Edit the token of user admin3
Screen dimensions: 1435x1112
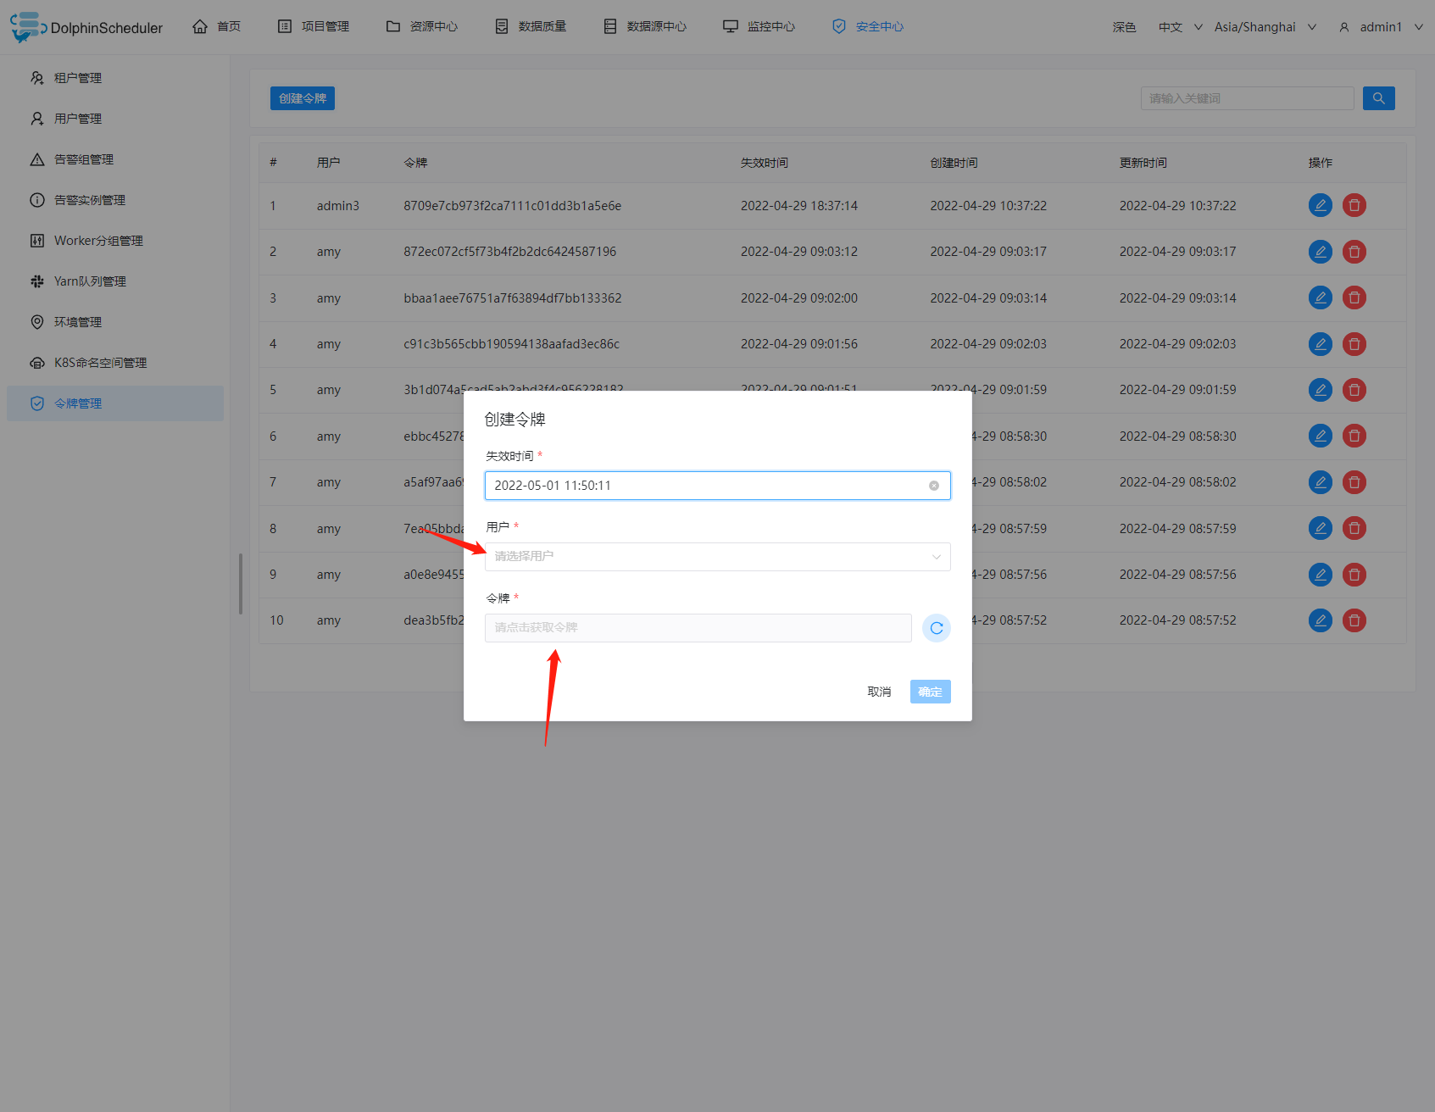(1320, 205)
